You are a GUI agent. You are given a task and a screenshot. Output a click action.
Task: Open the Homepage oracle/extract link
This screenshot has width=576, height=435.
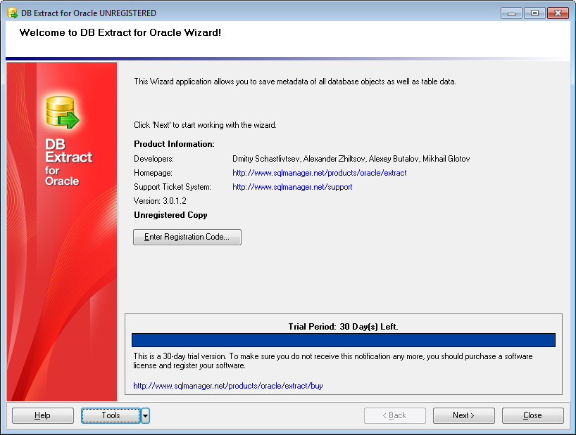click(319, 173)
